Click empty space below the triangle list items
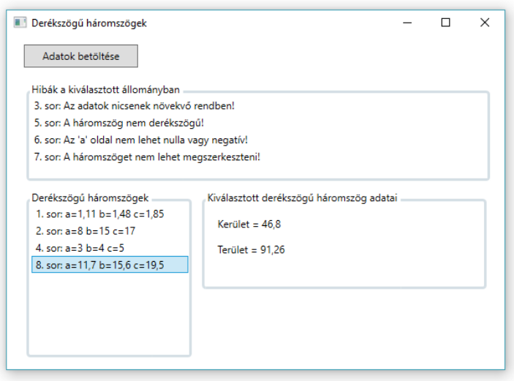 tap(110, 314)
